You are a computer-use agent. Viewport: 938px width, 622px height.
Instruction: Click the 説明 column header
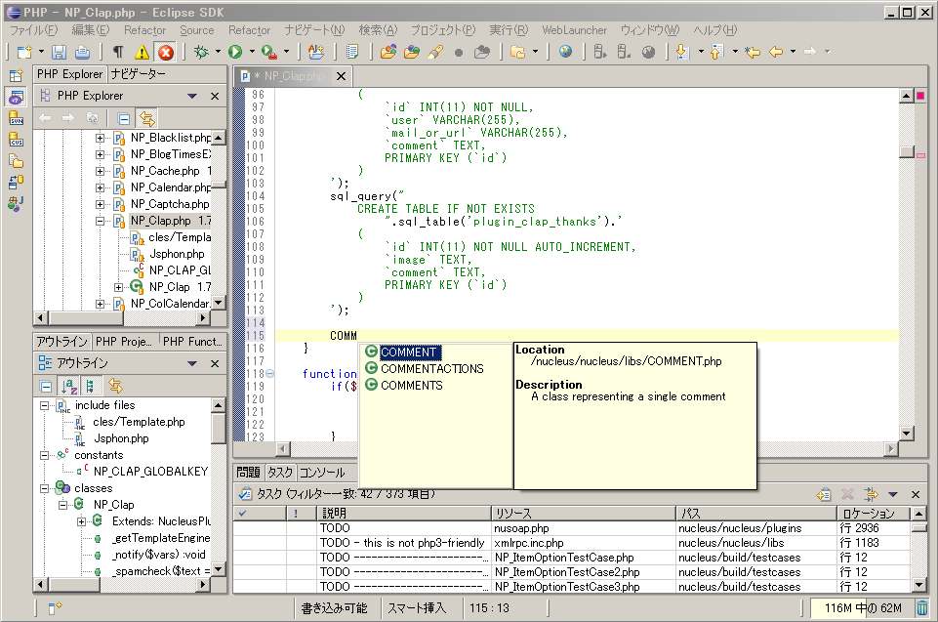pyautogui.click(x=335, y=513)
